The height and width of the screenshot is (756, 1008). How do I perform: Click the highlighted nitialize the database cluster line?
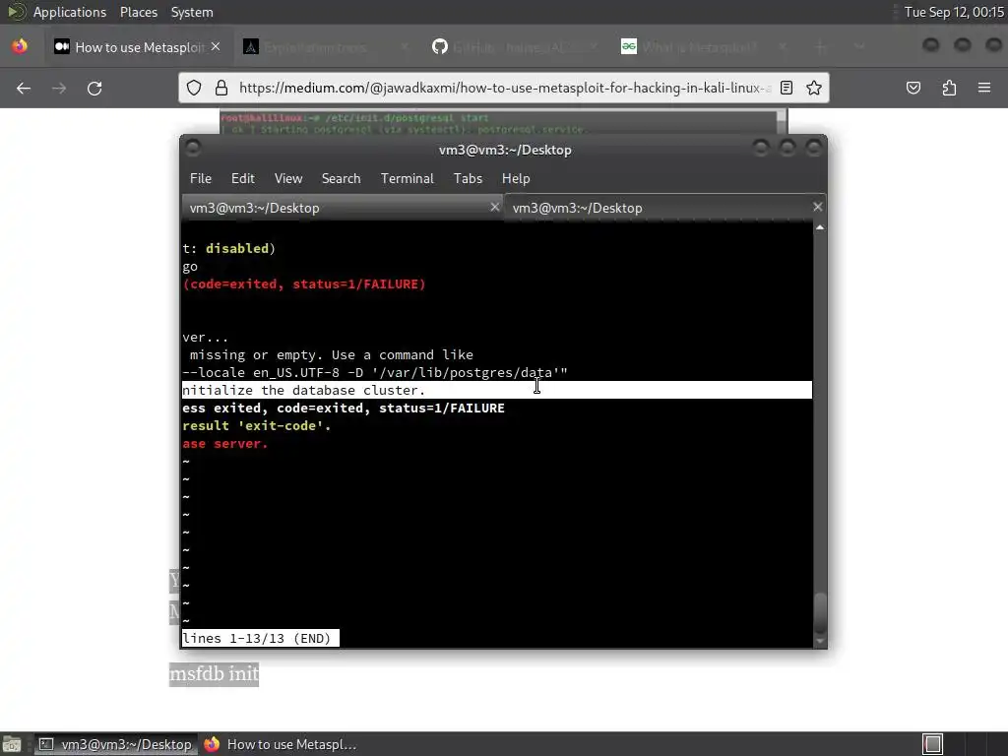click(497, 390)
